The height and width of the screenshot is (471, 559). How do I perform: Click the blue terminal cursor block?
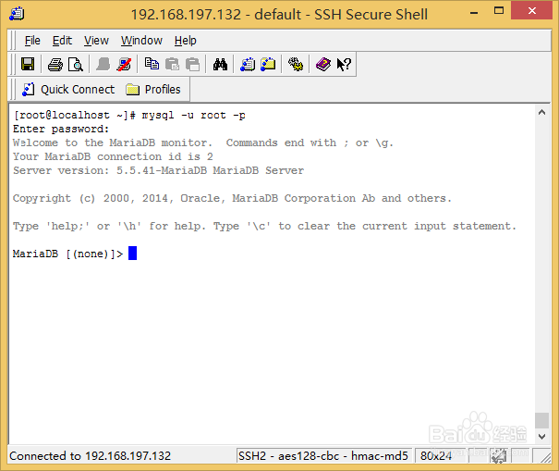[x=133, y=254]
